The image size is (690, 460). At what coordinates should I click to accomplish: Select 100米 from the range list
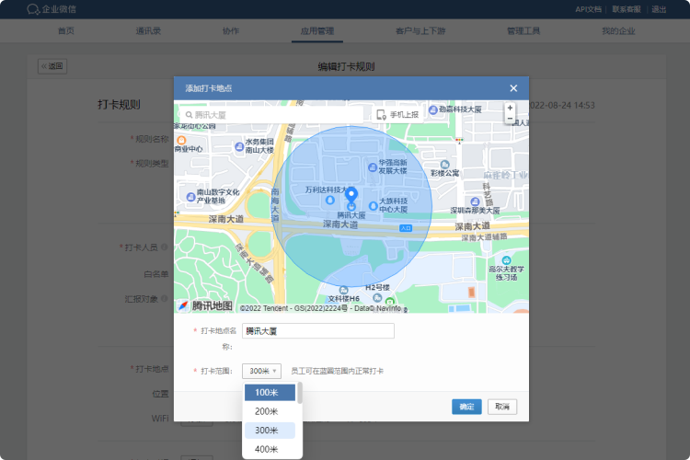coord(270,392)
